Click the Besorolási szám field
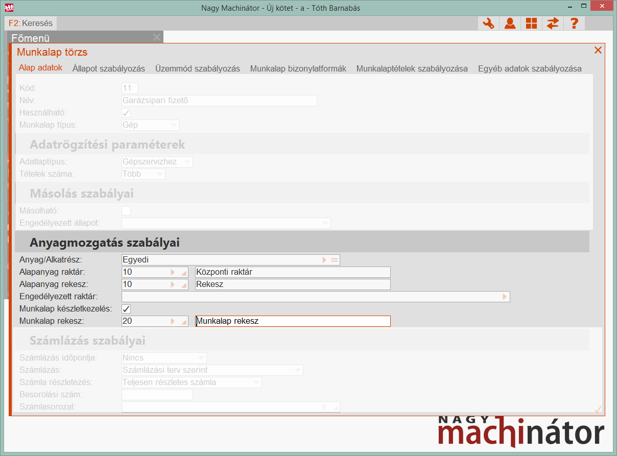Screen dimensions: 617x456 click(157, 395)
